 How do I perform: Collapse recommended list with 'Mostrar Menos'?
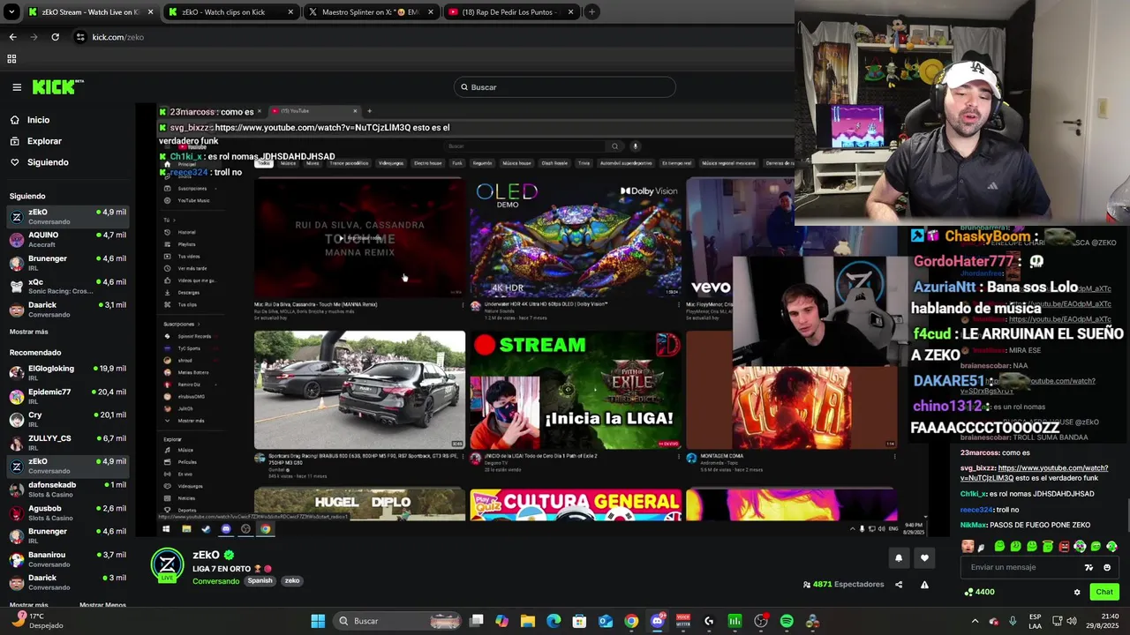(102, 605)
